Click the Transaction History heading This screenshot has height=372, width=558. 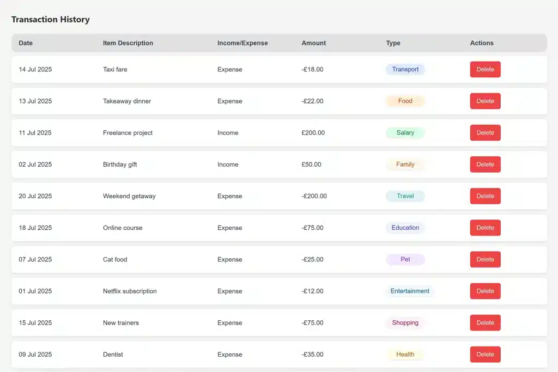click(x=50, y=19)
